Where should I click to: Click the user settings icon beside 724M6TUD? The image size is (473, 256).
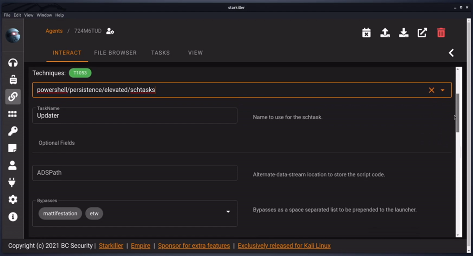point(110,31)
